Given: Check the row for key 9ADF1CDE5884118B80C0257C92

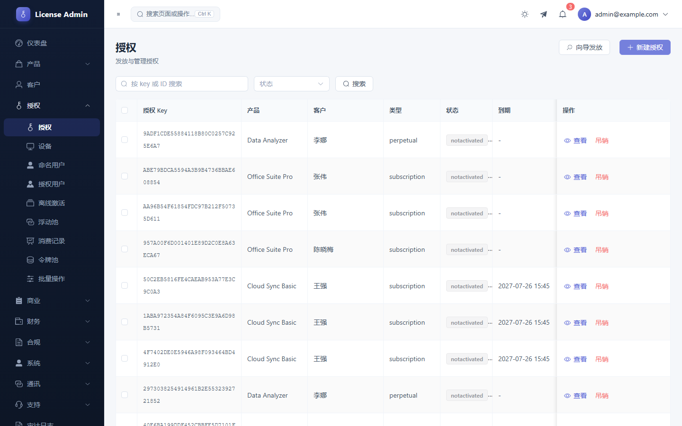Looking at the screenshot, I should tap(125, 140).
